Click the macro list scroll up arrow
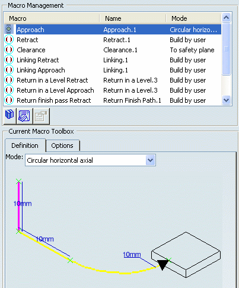The height and width of the screenshot is (288, 239). (x=226, y=18)
